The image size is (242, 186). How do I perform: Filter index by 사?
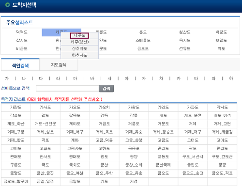[109, 78]
